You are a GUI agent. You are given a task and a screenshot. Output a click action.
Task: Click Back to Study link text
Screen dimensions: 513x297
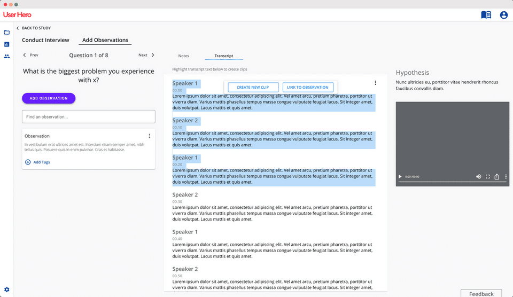(36, 28)
